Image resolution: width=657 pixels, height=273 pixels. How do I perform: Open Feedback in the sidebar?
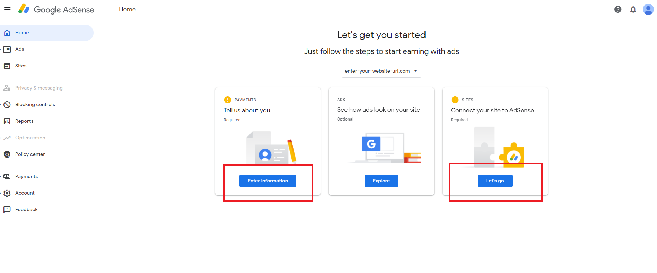tap(47, 210)
